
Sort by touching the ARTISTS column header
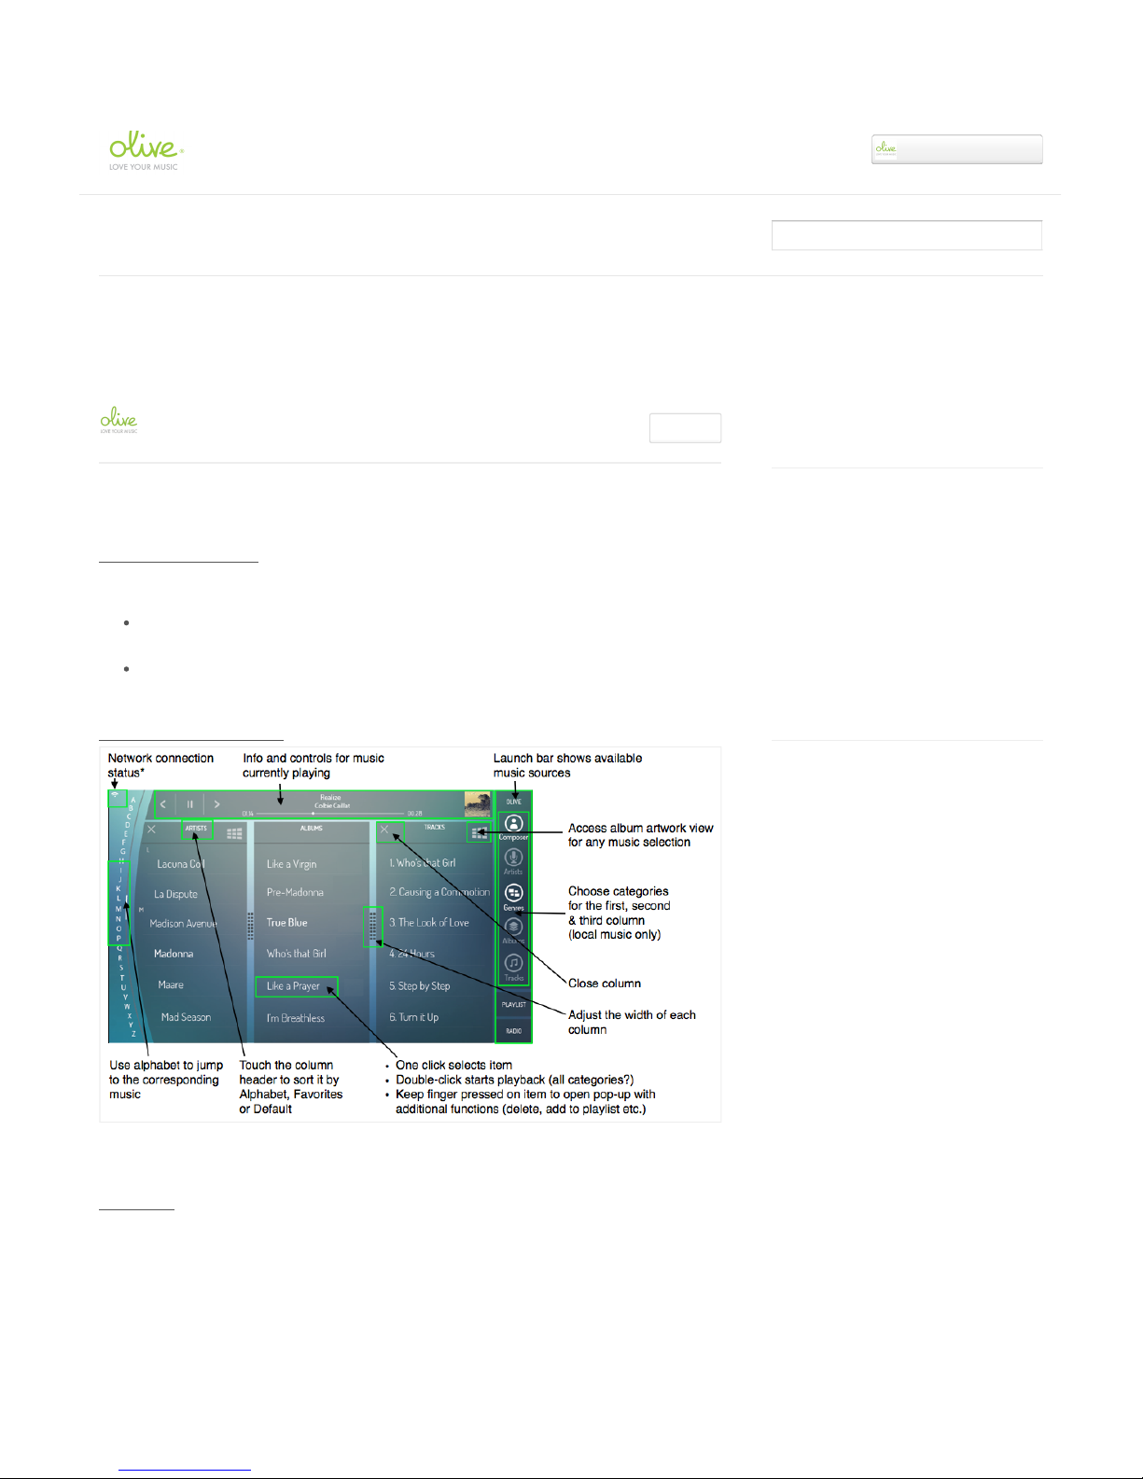(x=196, y=828)
